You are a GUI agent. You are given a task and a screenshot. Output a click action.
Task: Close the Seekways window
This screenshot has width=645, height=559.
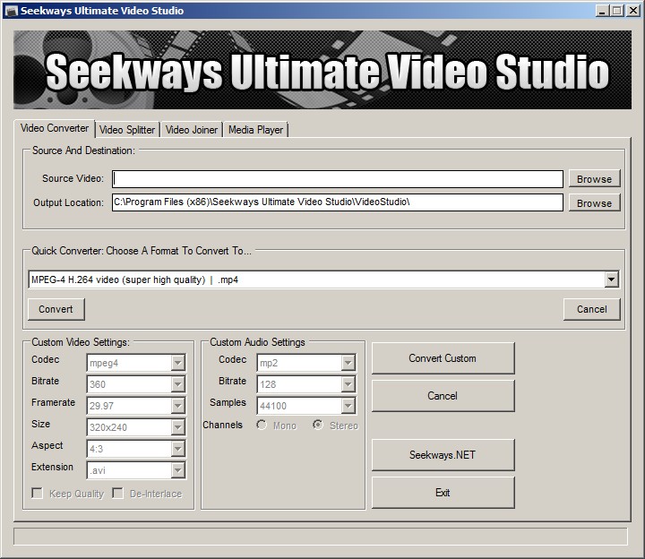(x=632, y=11)
